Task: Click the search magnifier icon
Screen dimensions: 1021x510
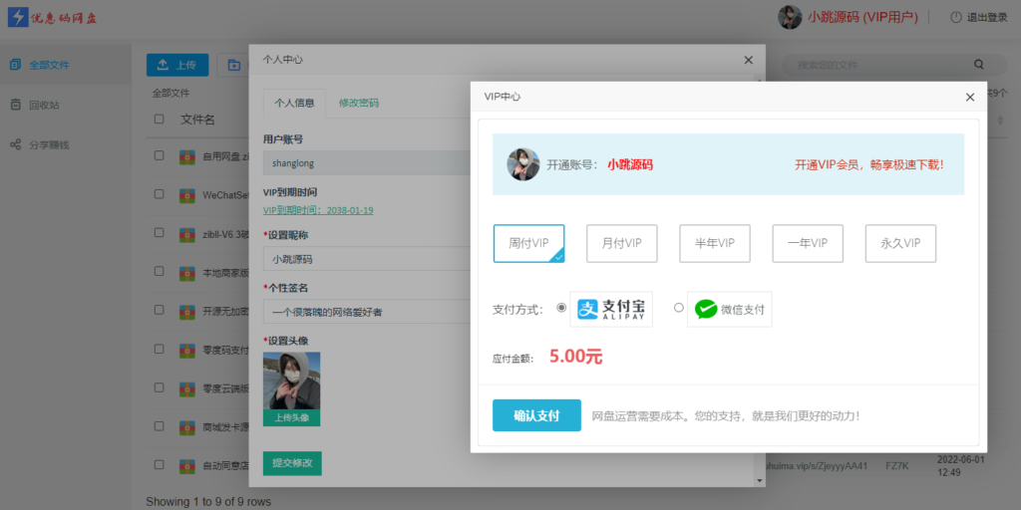Action: 979,65
